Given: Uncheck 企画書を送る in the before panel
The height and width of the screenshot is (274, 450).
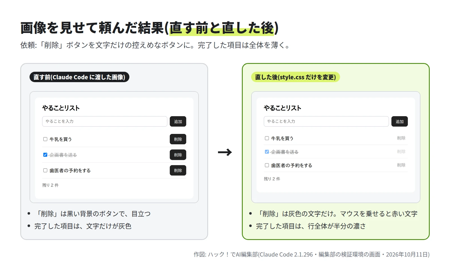Looking at the screenshot, I should coord(45,155).
